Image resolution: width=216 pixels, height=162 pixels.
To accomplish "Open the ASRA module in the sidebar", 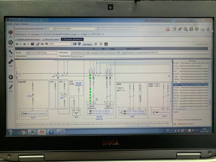I will point(11,44).
